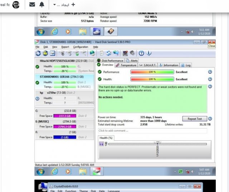Open the Report menu
This screenshot has width=229, height=192.
[65, 47]
